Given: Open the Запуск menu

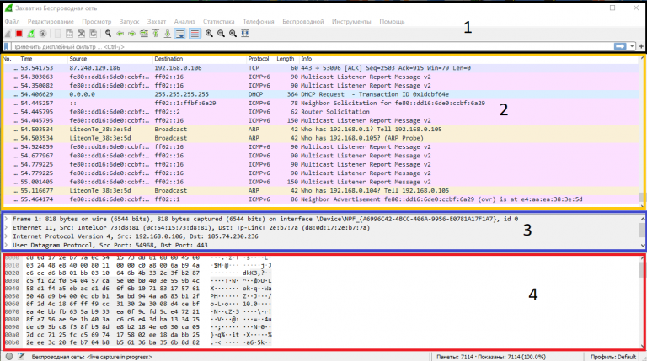Looking at the screenshot, I should 129,21.
